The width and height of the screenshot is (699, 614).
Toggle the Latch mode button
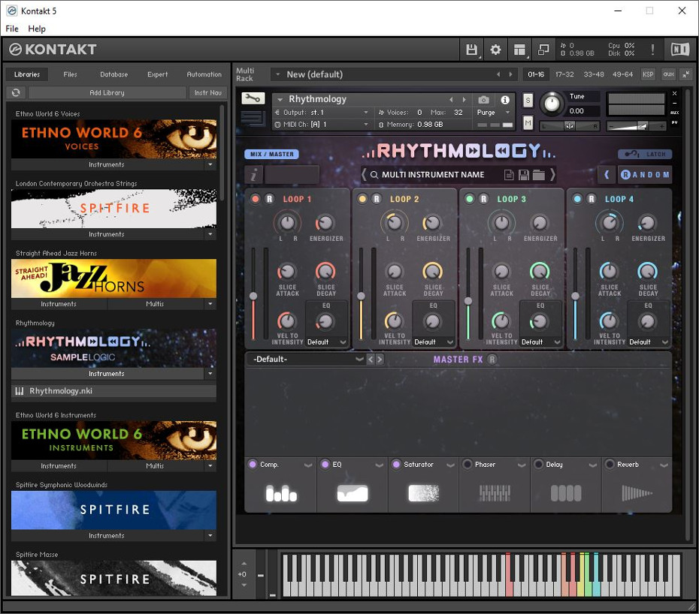[x=645, y=154]
